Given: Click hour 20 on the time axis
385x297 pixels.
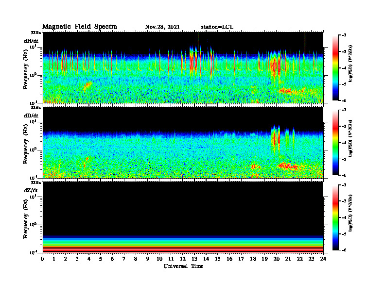Looking at the screenshot, I should (277, 259).
